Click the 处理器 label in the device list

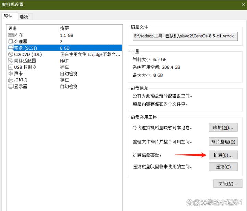21,41
